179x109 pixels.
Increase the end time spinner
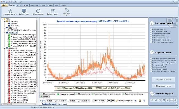(x=89, y=100)
